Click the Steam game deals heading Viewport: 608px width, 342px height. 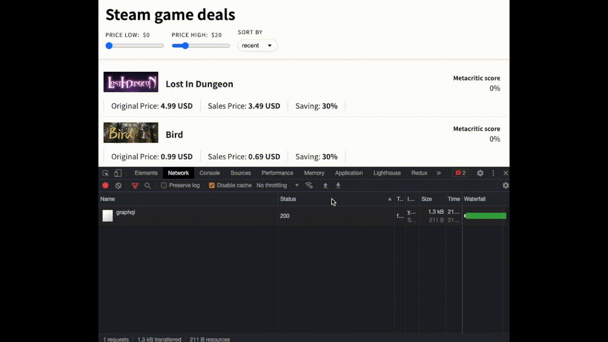tap(170, 15)
